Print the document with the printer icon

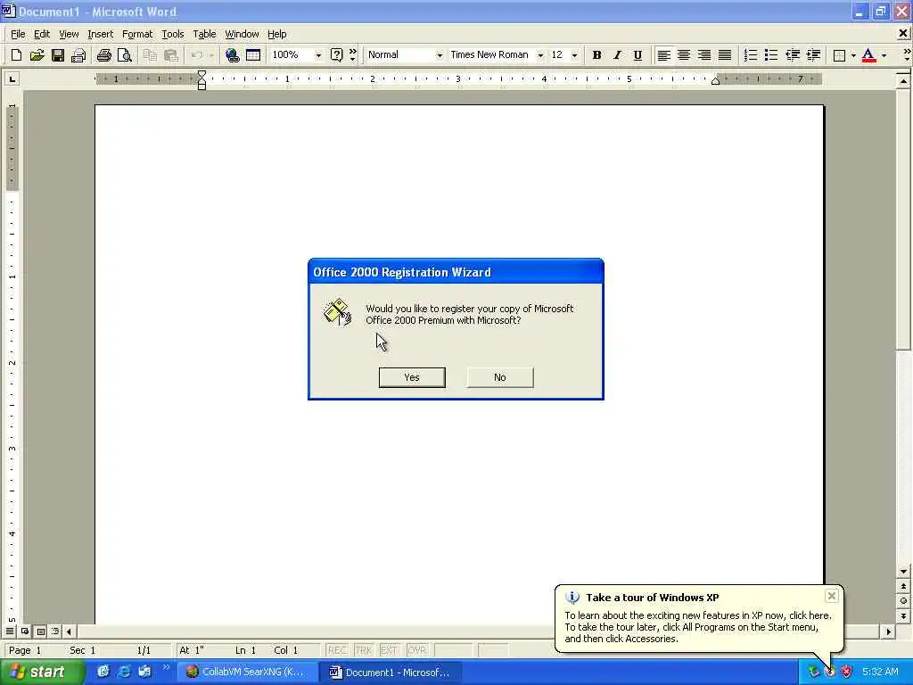(104, 55)
